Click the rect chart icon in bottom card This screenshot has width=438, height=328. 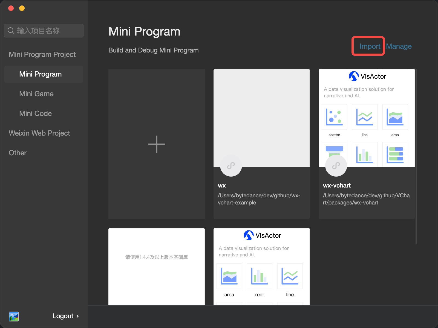pyautogui.click(x=260, y=276)
